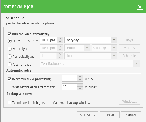Go back with the Previous button

[x=87, y=115]
